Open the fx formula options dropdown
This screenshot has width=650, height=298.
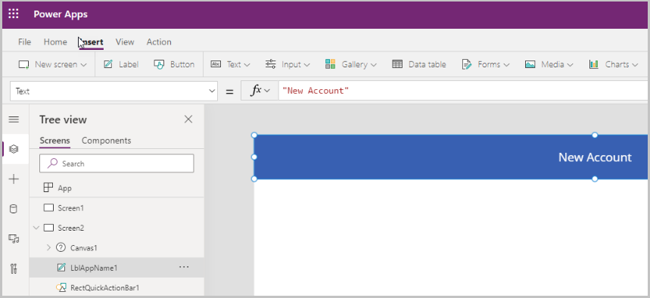(260, 91)
